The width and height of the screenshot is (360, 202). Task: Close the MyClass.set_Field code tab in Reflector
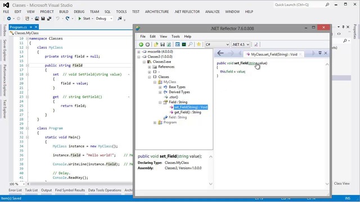tap(300, 54)
